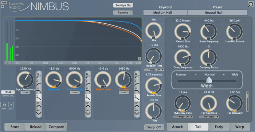The width and height of the screenshot is (255, 132).
Task: Click the Reverb Time knob
Action: 153,85
